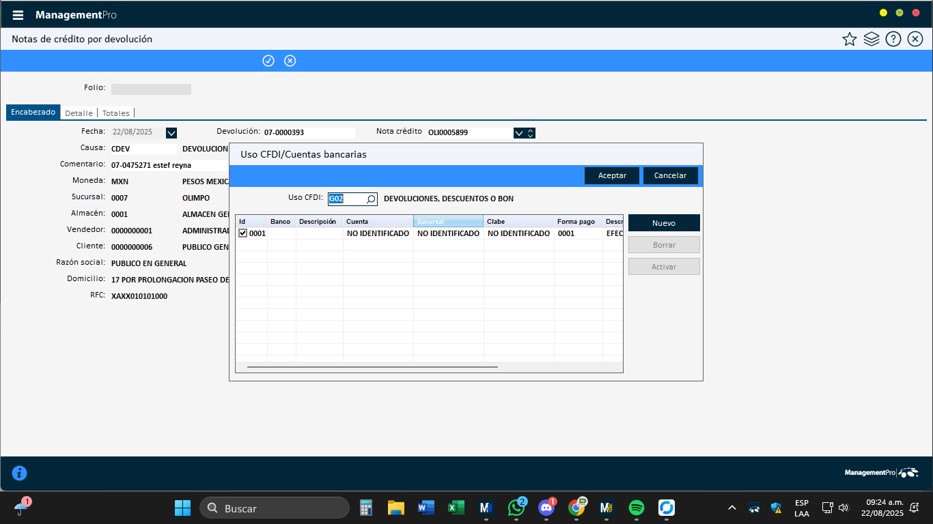Click the horizontal scrollbar of the accounts grid
The image size is (933, 524).
[x=372, y=367]
